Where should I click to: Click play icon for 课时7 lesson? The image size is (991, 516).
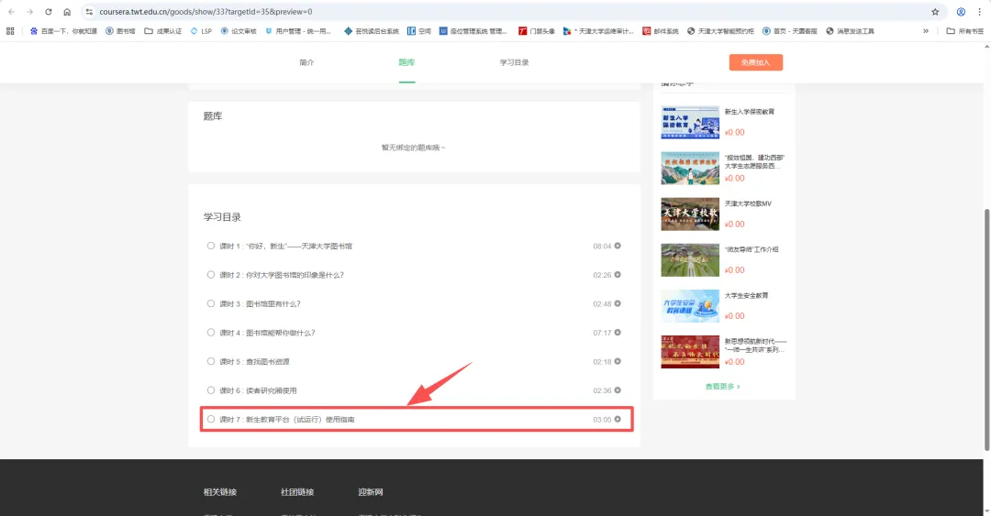point(618,420)
